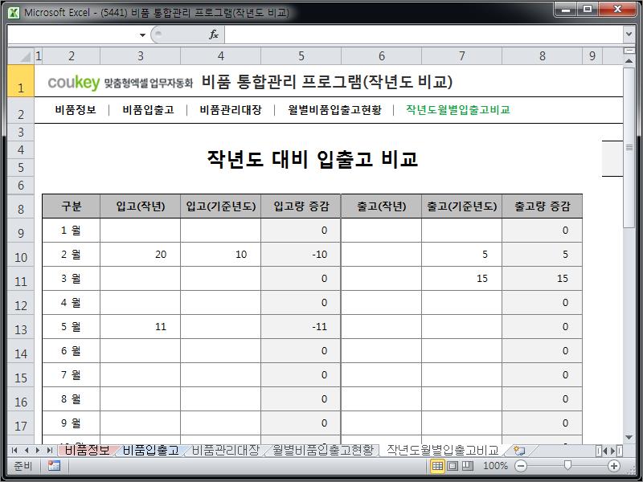Screen dimensions: 643x482
Task: Click the 7 월 row label
Action: [72, 375]
